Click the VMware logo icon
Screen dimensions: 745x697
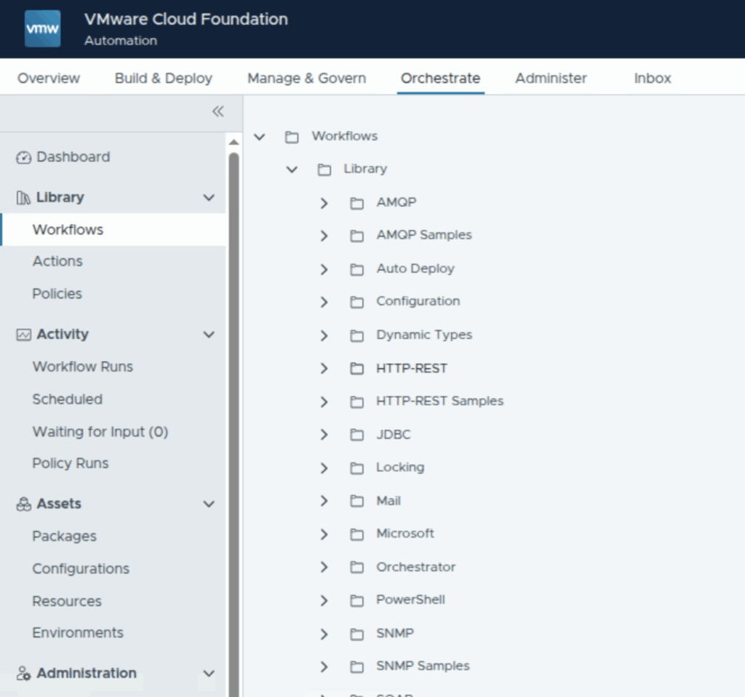42,29
